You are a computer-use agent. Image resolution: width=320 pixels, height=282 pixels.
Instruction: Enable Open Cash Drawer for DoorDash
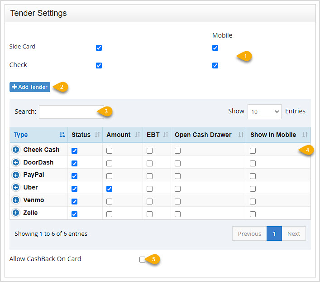tap(177, 163)
